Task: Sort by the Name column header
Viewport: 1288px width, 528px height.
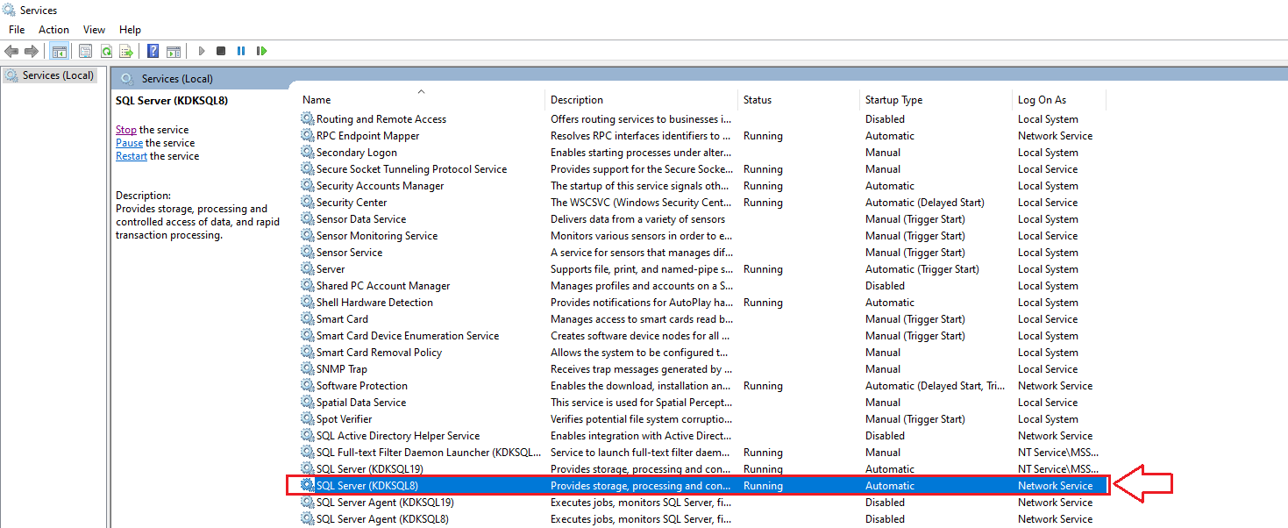Action: pyautogui.click(x=422, y=100)
